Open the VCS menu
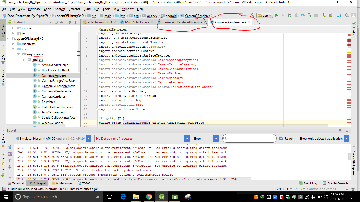This screenshot has width=360, height=202. 116,9
